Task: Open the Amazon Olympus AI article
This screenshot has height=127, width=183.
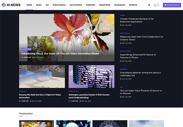Action: pos(137,20)
